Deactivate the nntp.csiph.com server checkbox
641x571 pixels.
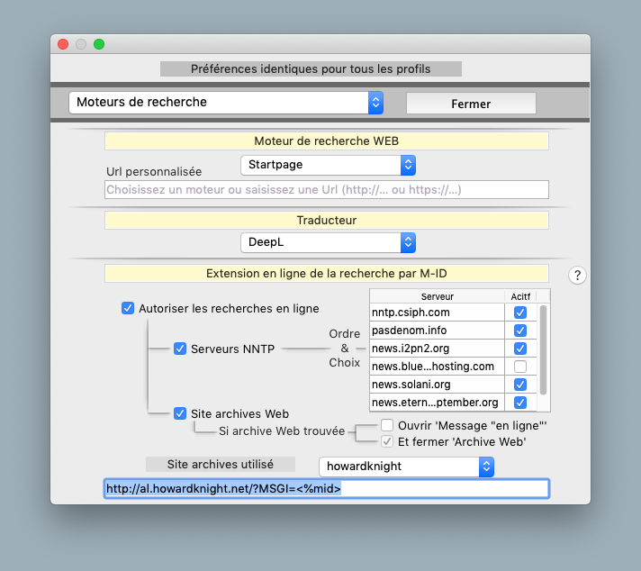519,313
